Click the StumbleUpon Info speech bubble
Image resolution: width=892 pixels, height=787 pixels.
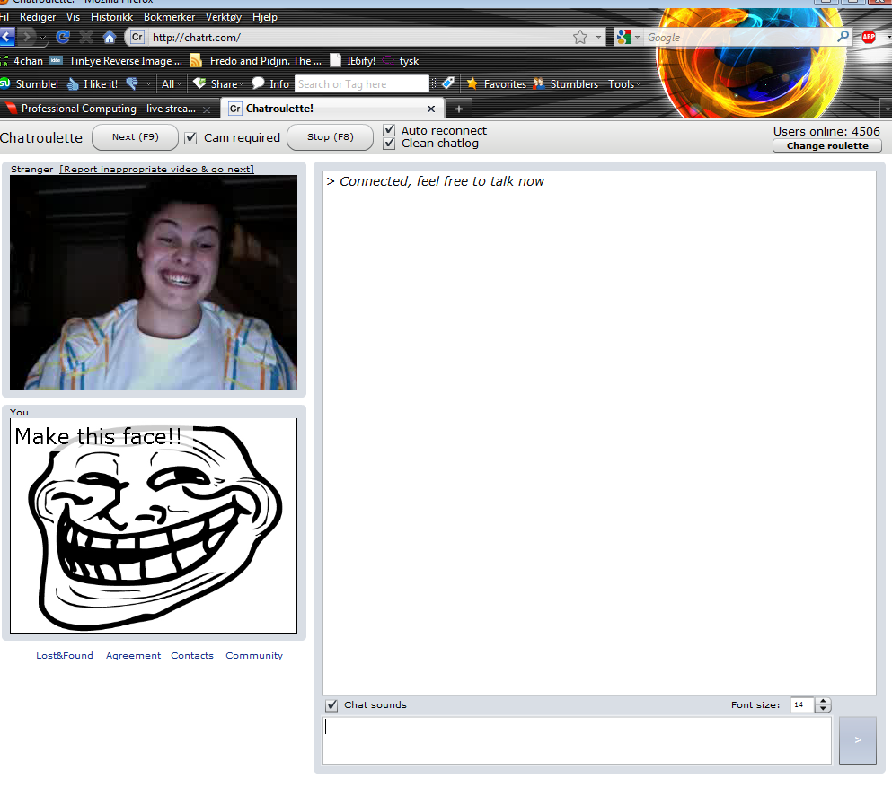[270, 84]
